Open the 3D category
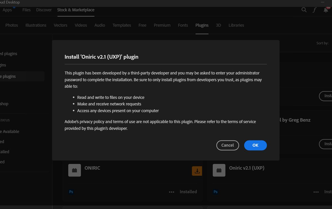 [218, 25]
